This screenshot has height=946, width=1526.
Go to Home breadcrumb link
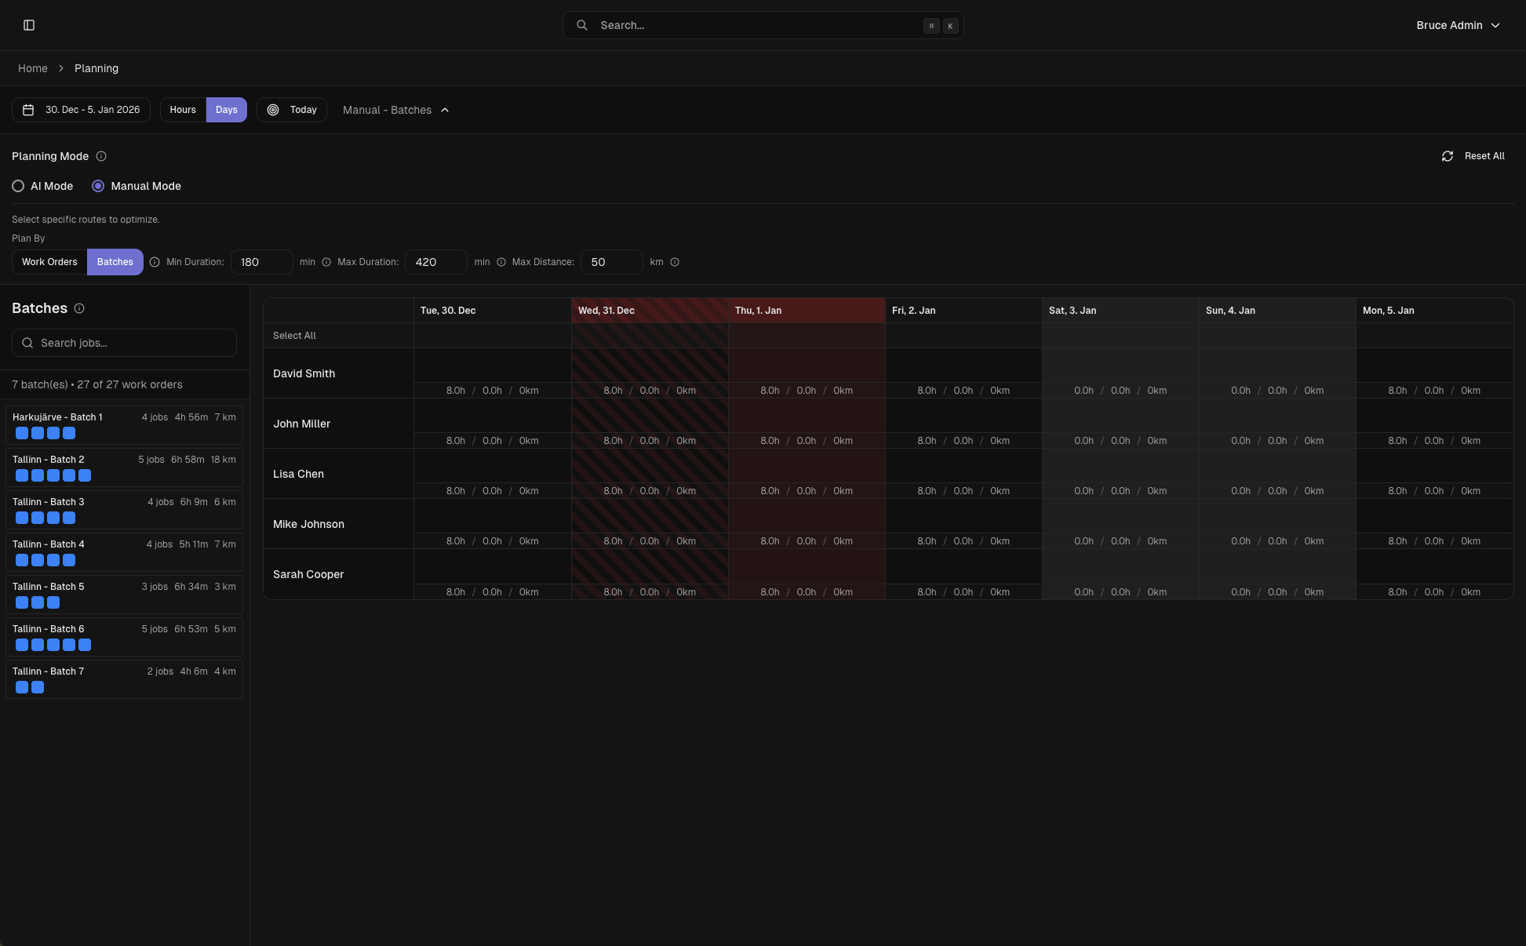point(33,68)
